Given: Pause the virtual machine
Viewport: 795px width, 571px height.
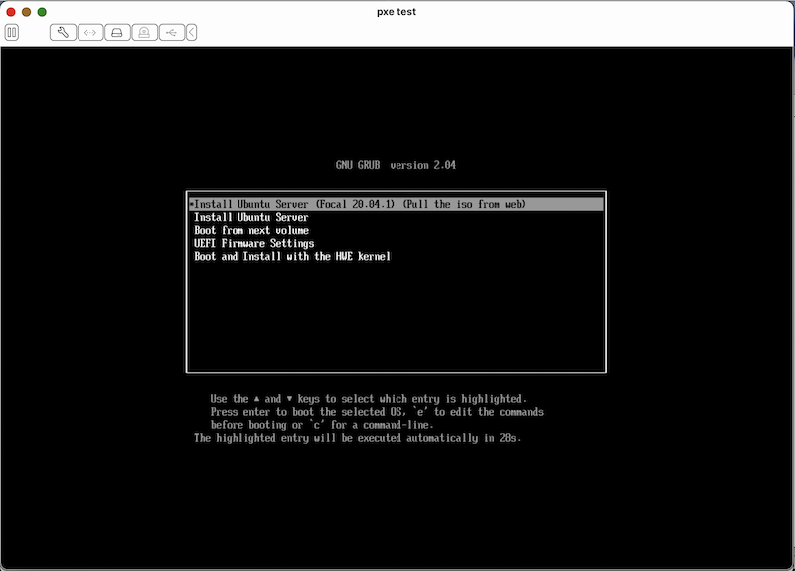Looking at the screenshot, I should tap(12, 33).
